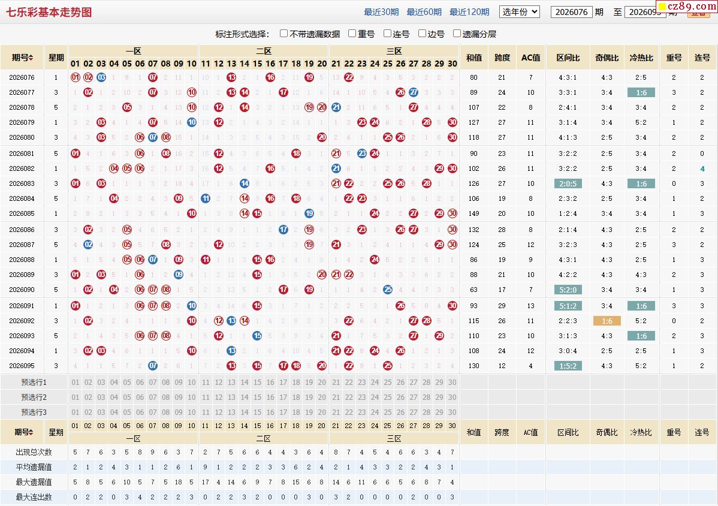This screenshot has width=718, height=506.
Task: Sort by the 期号 arrows in the bottom header
Action: point(31,432)
